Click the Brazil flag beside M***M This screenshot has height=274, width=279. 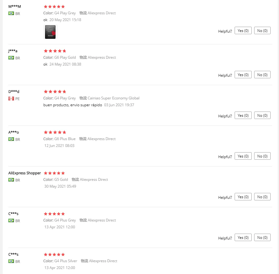coord(11,13)
